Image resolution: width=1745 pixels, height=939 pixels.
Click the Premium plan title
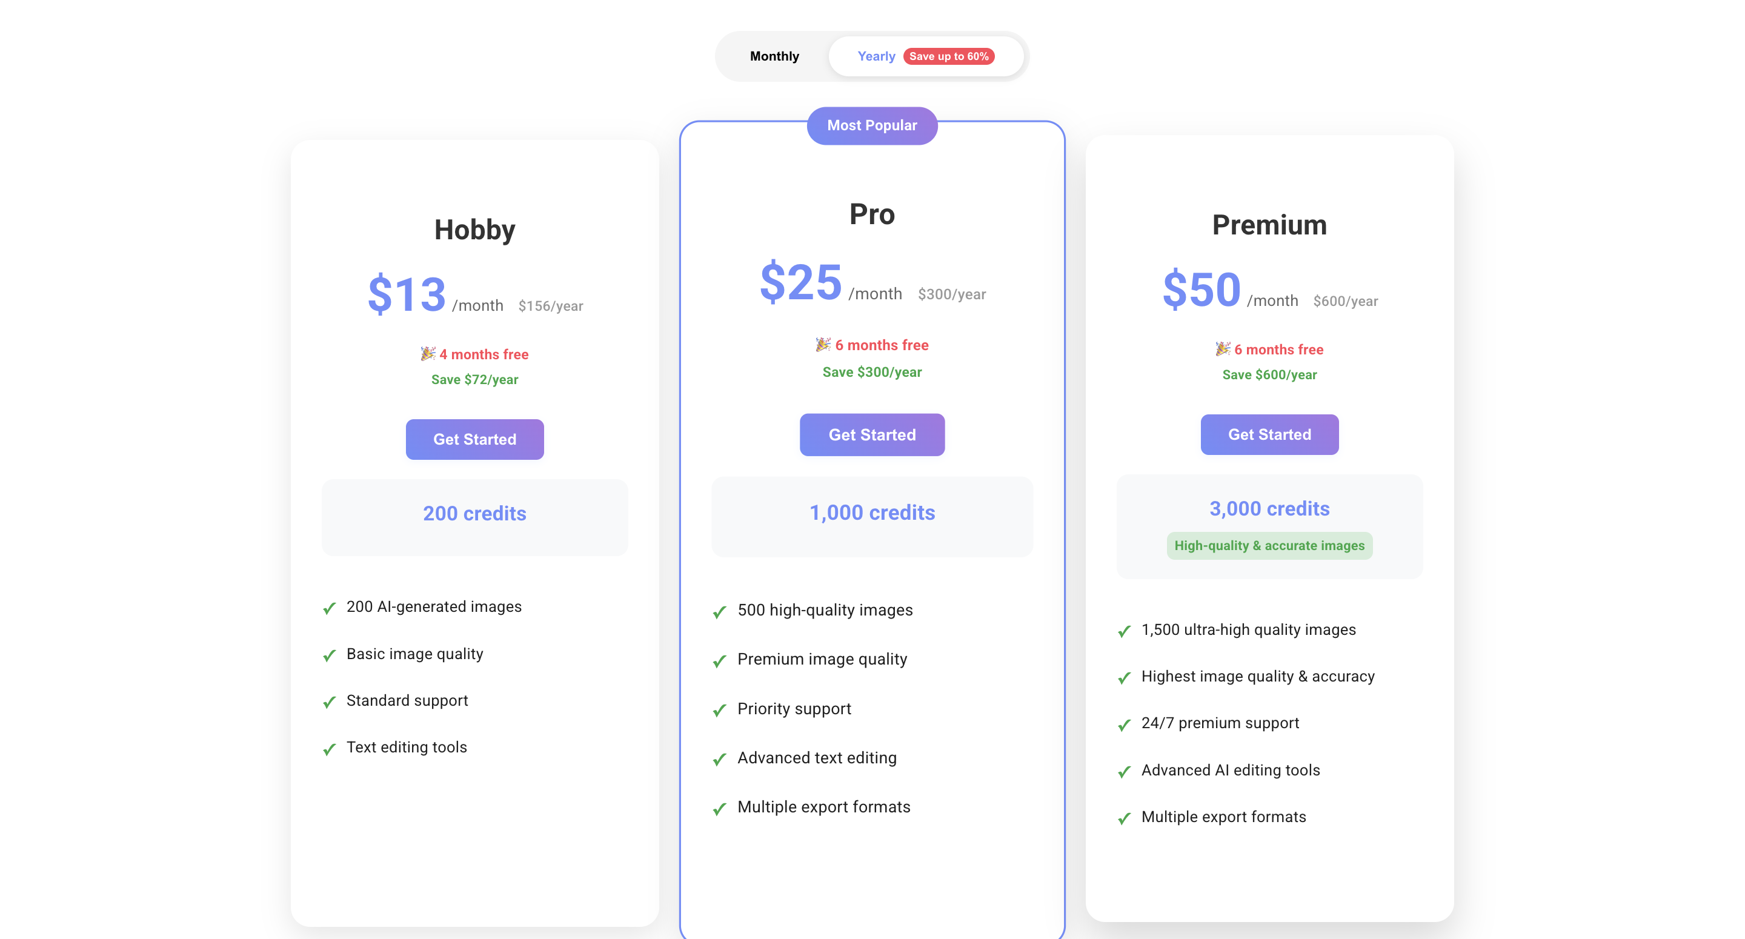1269,225
